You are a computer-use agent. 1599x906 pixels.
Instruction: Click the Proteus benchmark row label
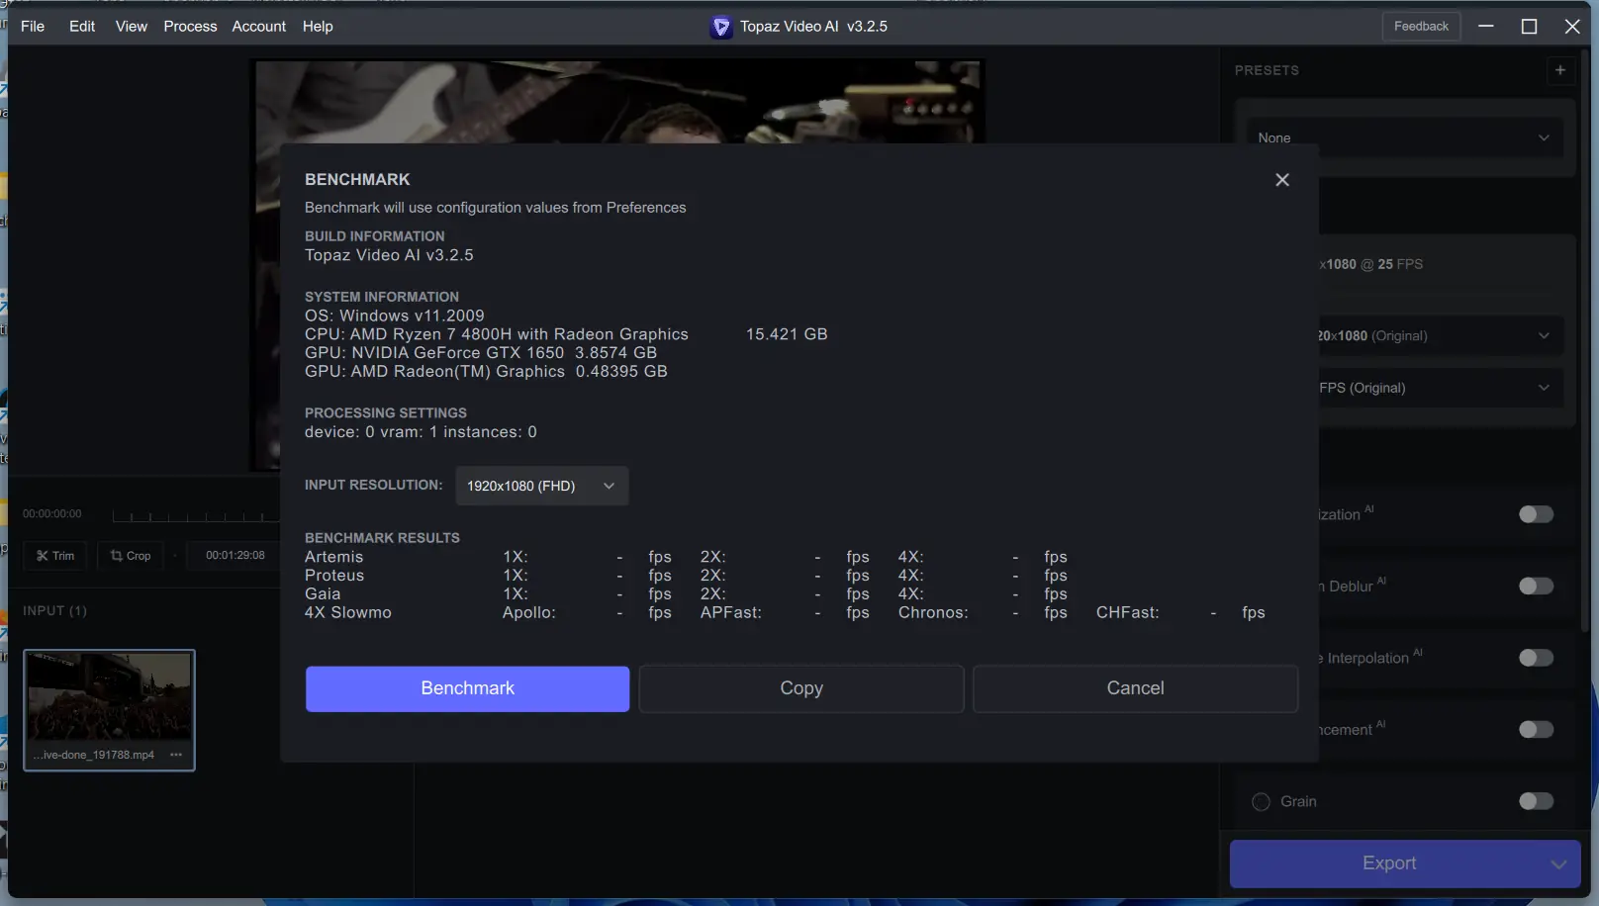[334, 576]
